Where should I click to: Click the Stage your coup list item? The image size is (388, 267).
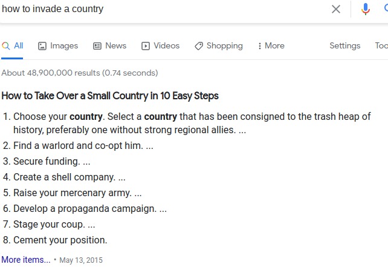pos(54,225)
